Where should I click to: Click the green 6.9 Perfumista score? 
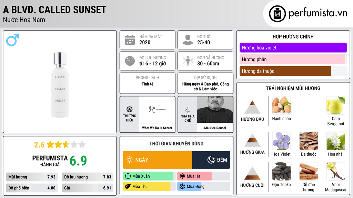(x=78, y=161)
